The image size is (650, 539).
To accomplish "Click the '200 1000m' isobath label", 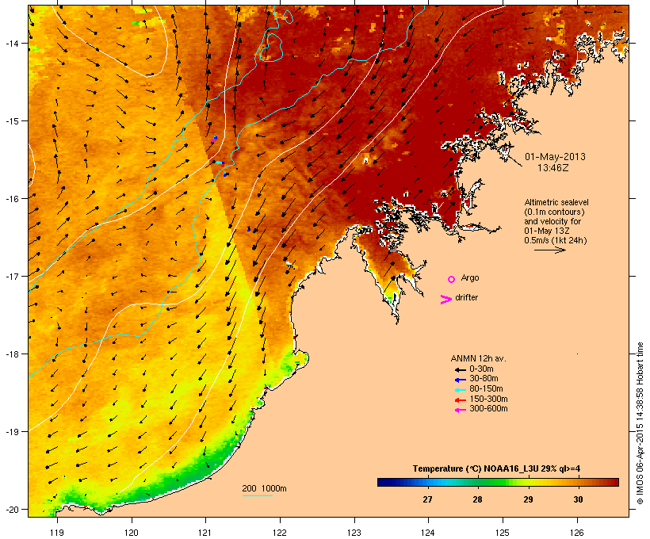I will [264, 488].
